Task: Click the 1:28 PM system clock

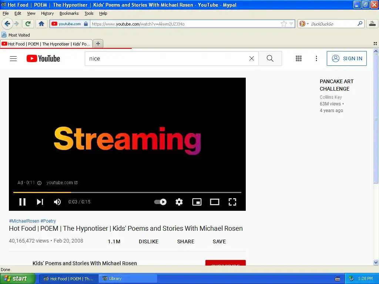Action: pos(365,278)
